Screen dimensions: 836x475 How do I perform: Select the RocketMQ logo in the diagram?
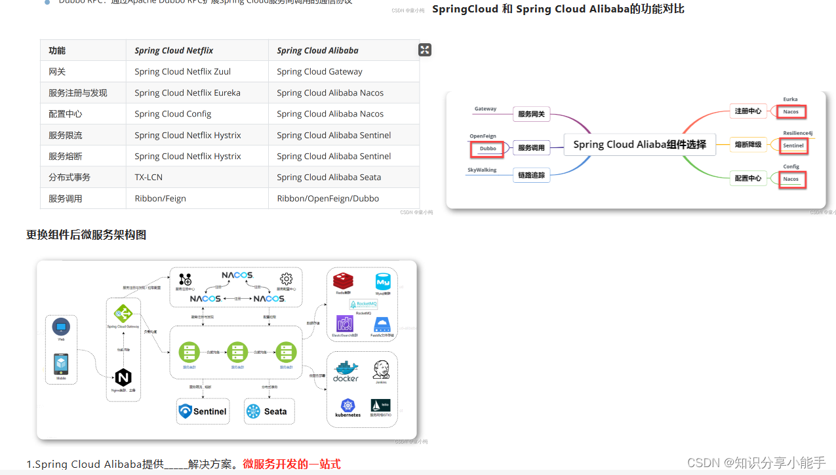(x=363, y=304)
